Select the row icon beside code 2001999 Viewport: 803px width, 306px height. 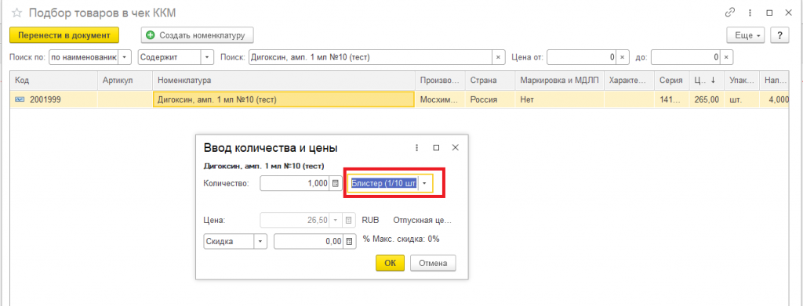click(20, 100)
